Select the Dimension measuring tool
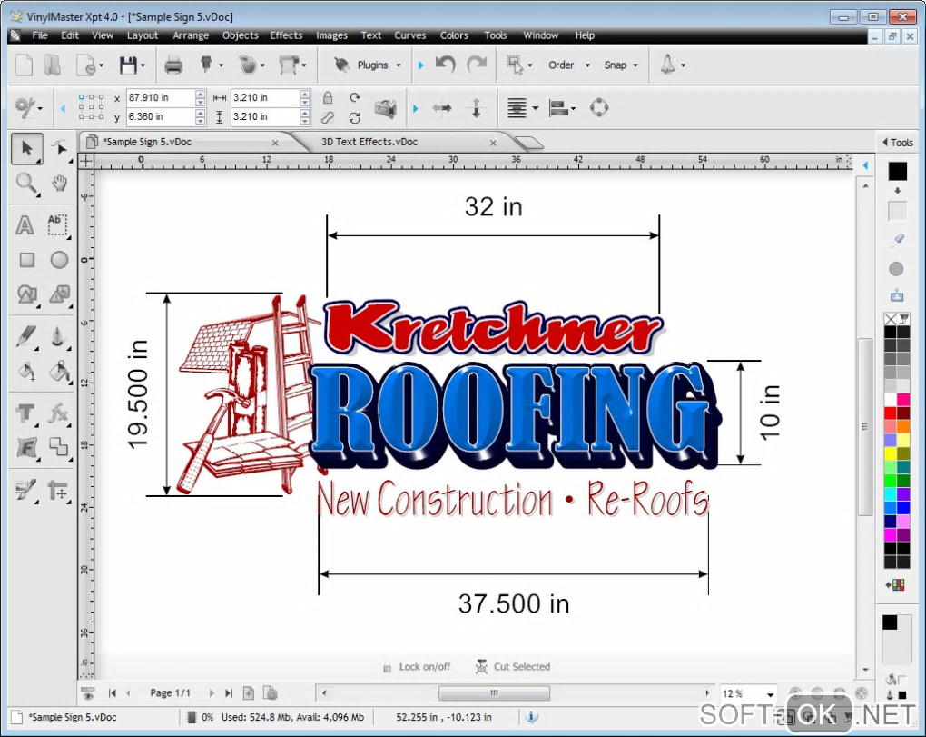The height and width of the screenshot is (737, 926). click(x=58, y=491)
